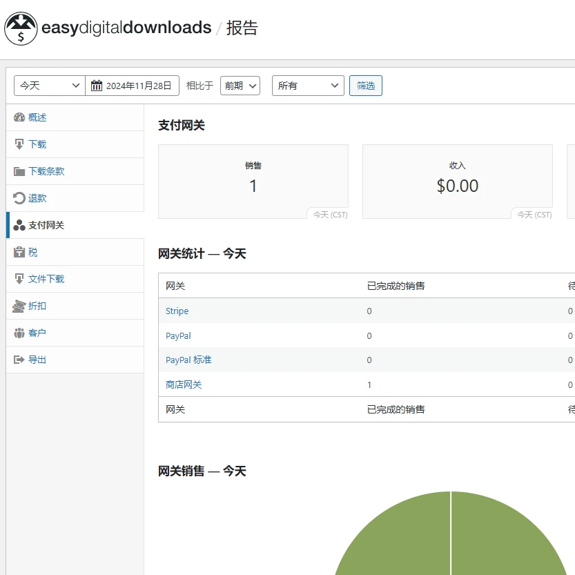575x575 pixels.
Task: Click the 文件下载 file downloads icon
Action: click(19, 279)
